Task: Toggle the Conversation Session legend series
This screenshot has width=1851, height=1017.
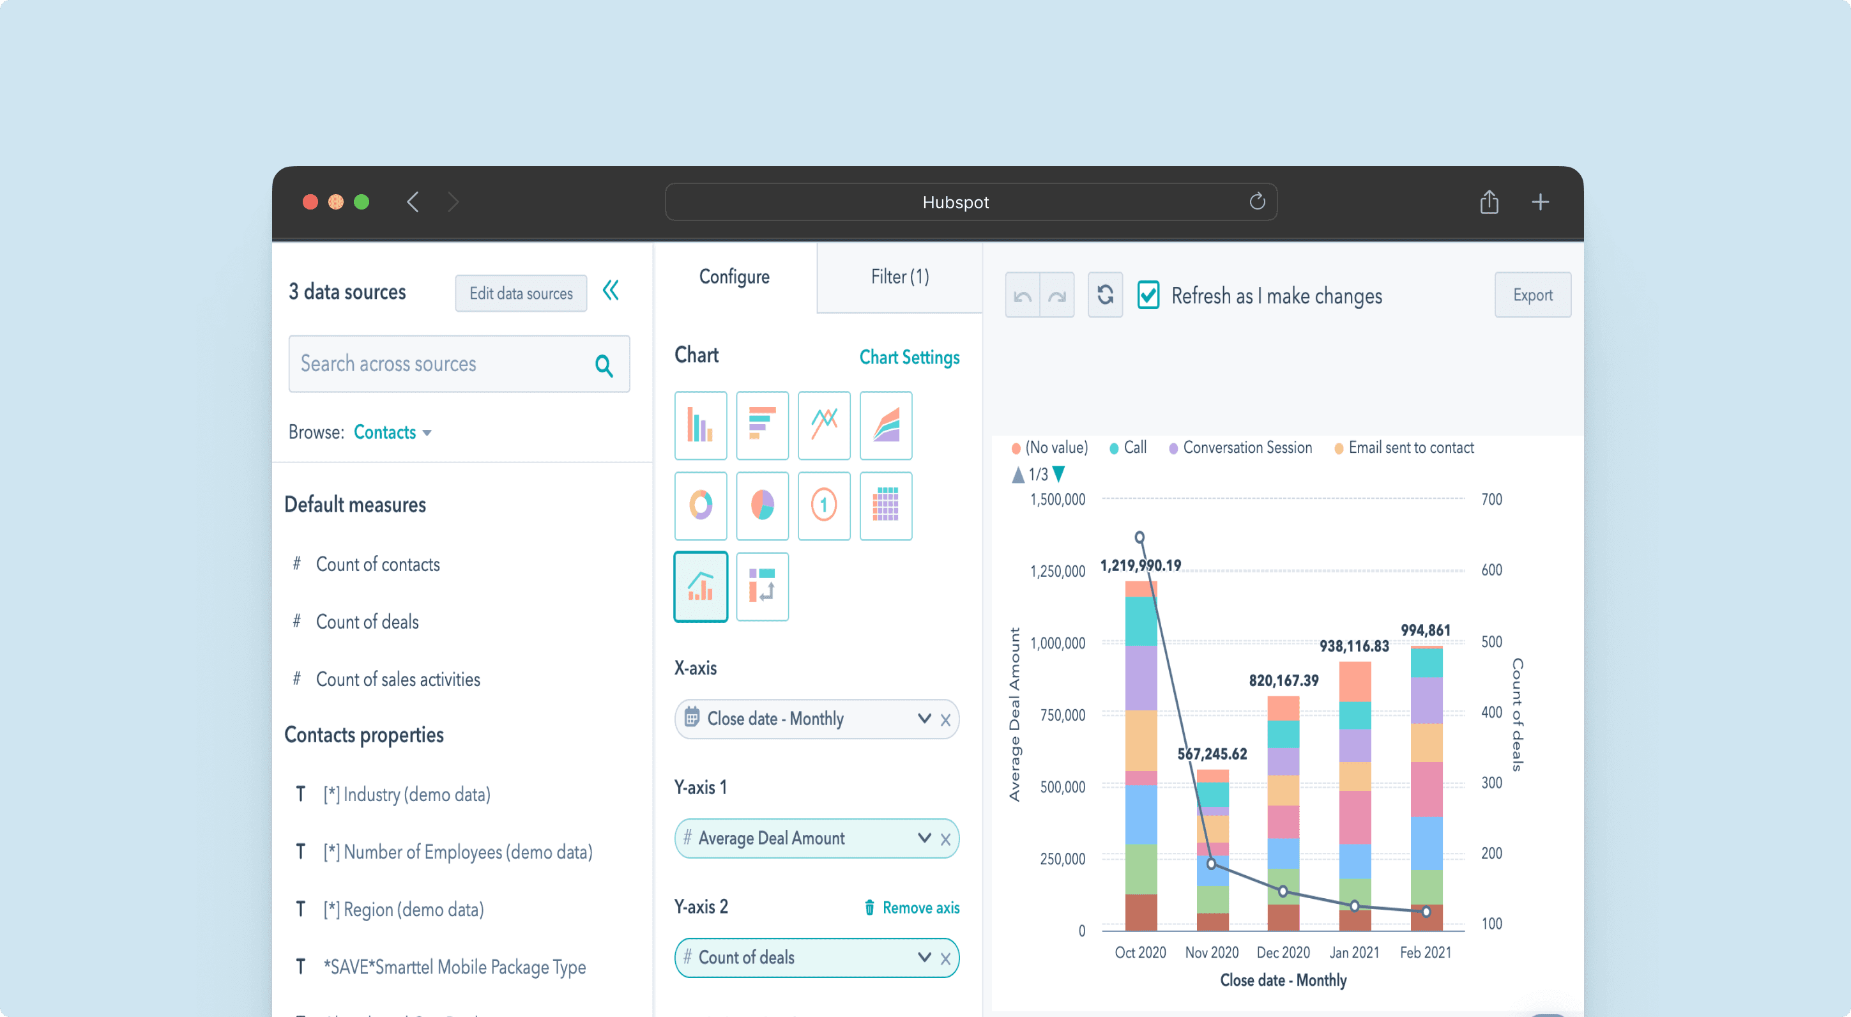Action: point(1240,448)
